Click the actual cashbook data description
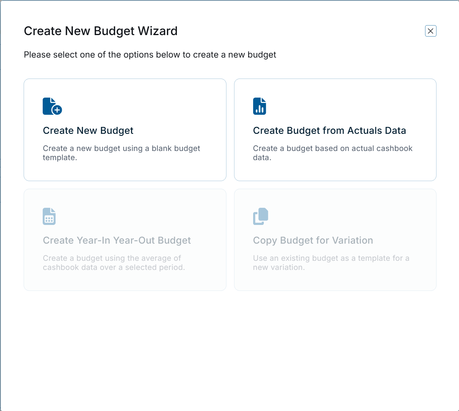The image size is (459, 411). (x=333, y=153)
